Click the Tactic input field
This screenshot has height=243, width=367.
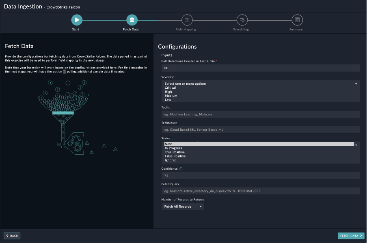tap(260, 115)
